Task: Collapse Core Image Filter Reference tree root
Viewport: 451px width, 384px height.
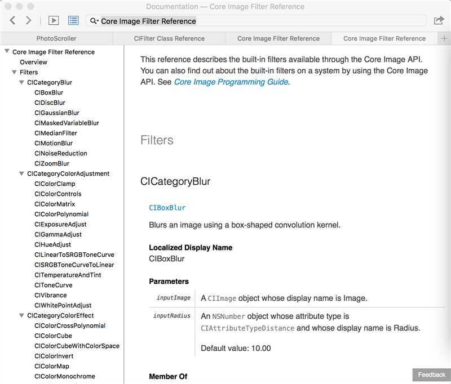Action: pos(7,51)
